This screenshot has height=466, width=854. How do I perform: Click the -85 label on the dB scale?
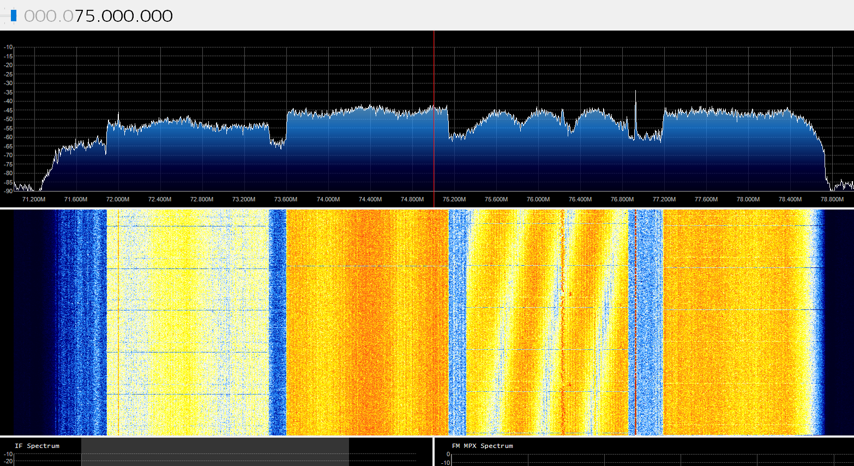click(x=8, y=182)
